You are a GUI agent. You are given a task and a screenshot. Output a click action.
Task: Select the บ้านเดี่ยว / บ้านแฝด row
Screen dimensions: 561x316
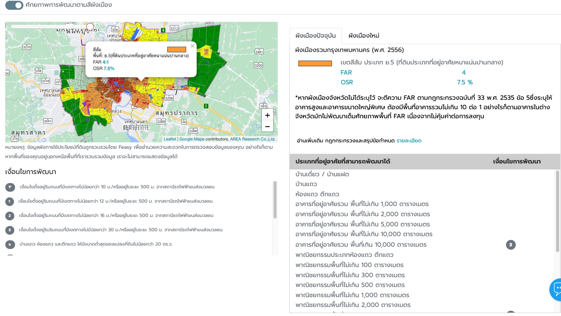pos(422,174)
